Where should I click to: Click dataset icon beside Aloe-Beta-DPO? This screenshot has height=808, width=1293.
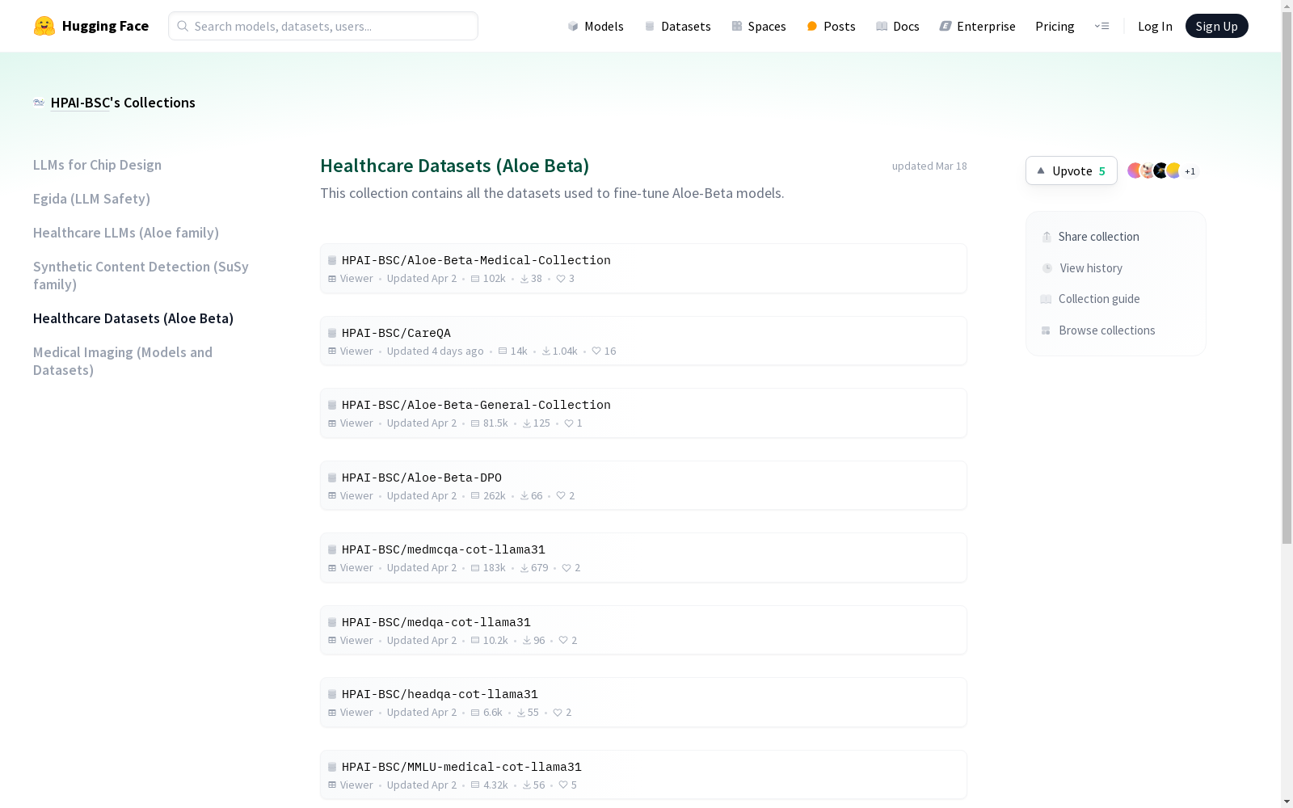coord(332,478)
